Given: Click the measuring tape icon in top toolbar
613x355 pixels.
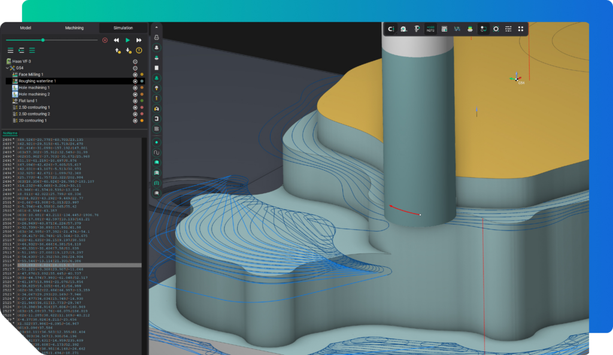Looking at the screenshot, I should [403, 29].
